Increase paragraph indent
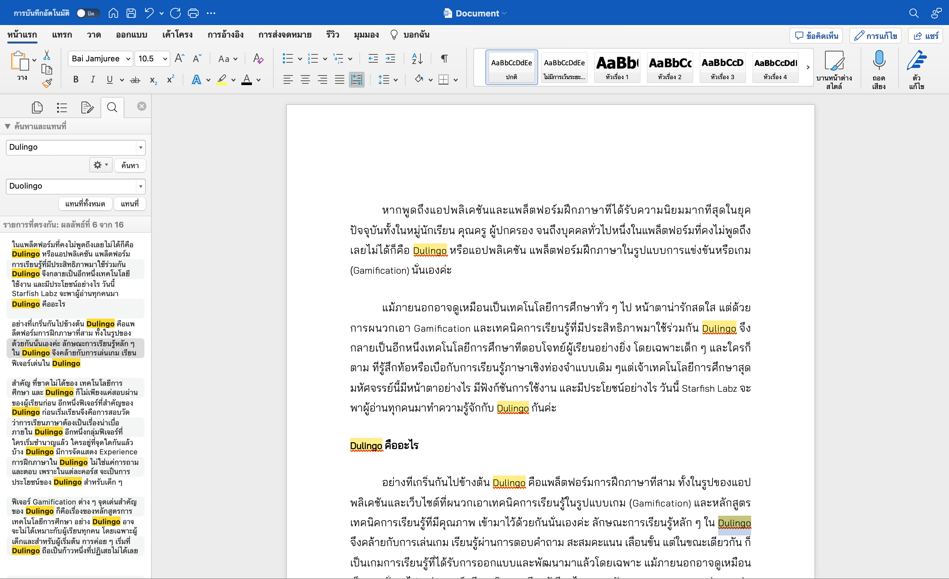 pos(390,59)
